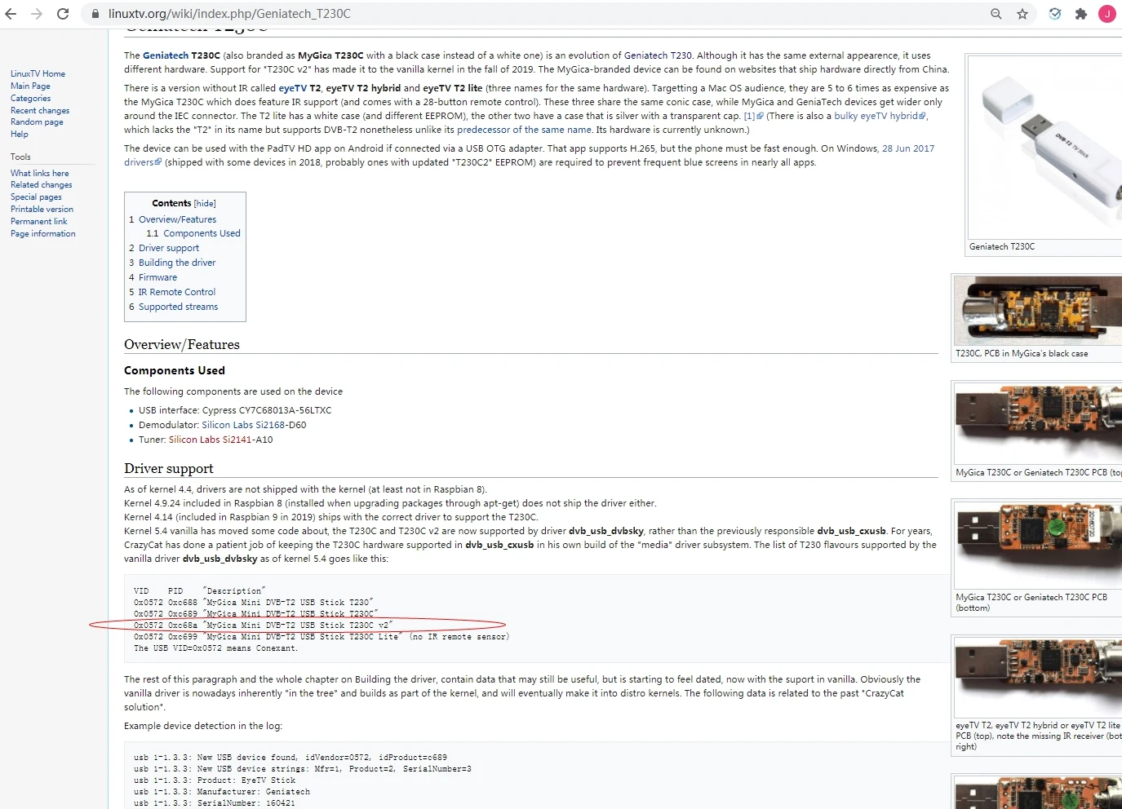Open What links here tool

(x=39, y=174)
